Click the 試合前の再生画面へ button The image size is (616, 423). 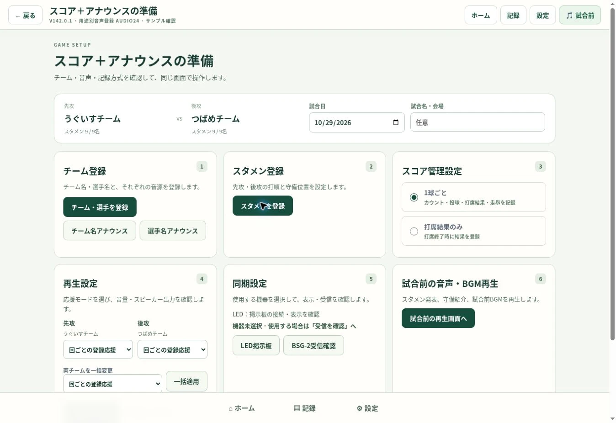click(x=438, y=318)
